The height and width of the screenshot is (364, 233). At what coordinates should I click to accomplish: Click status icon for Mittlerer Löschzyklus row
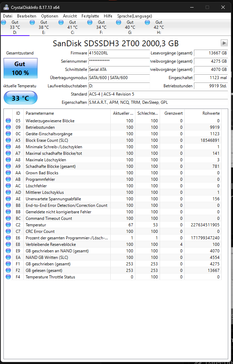click(x=8, y=192)
